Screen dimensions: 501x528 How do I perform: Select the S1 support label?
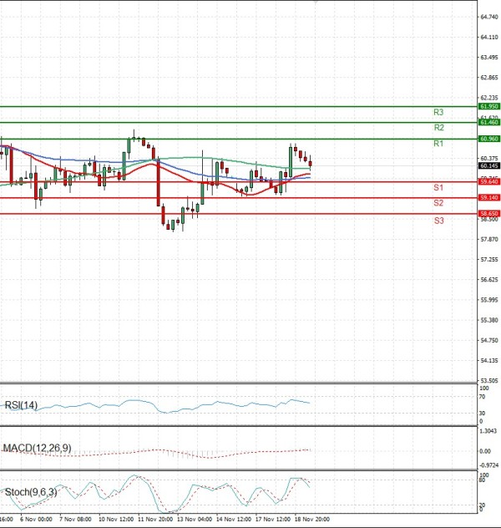coord(438,187)
